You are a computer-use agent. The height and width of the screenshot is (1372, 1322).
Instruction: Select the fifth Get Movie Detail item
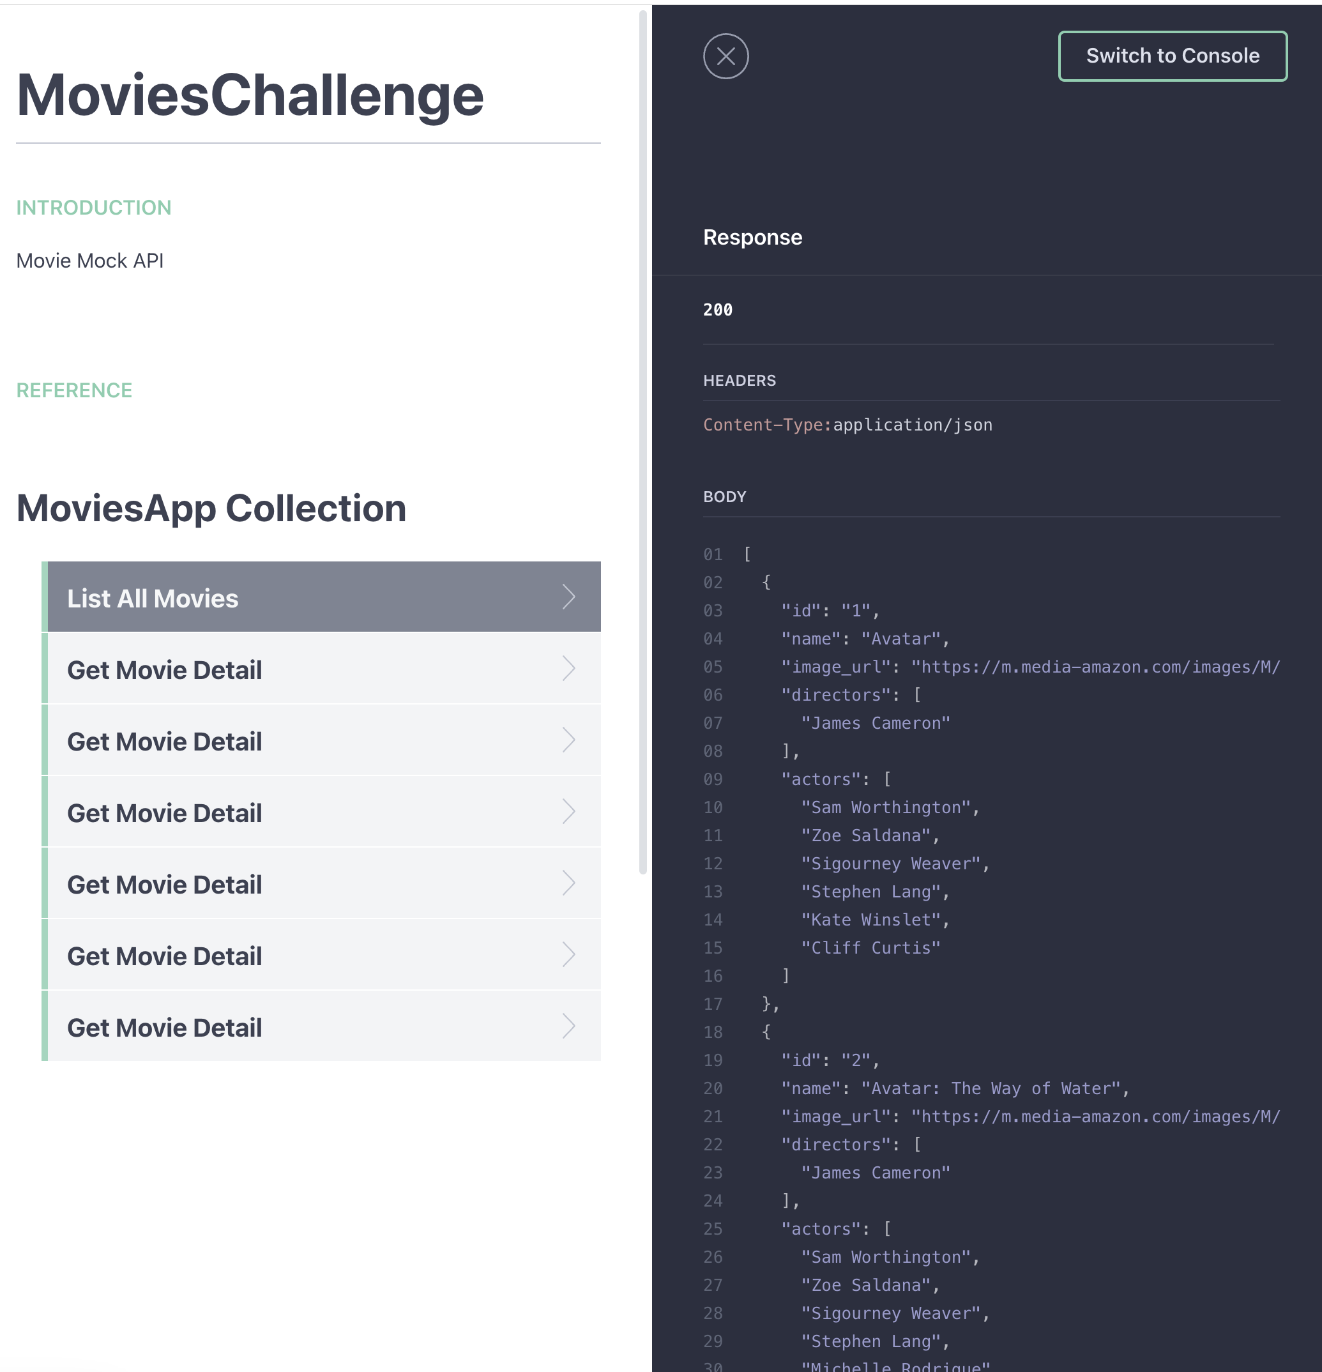[280, 955]
